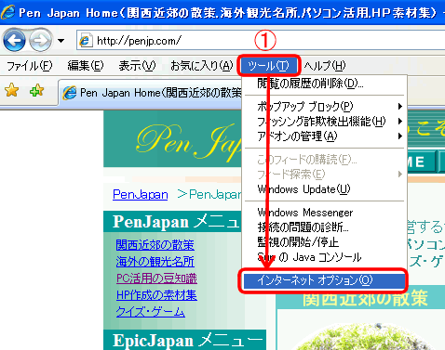Screen dimensions: 445x350
Task: Click the Pen Japan logo banner
Action: point(172,139)
